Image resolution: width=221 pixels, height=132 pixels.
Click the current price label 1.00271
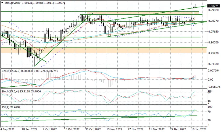214,6
